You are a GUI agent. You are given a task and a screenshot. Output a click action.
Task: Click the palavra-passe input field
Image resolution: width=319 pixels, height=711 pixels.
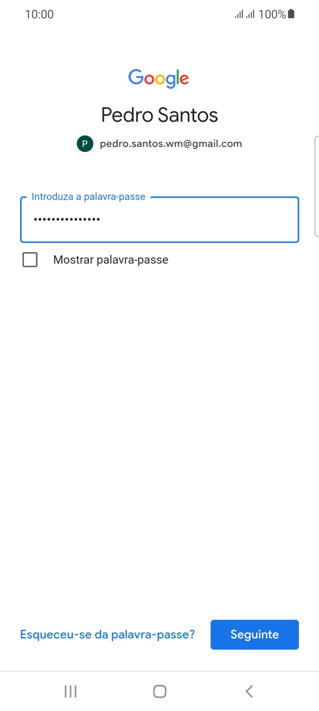159,220
